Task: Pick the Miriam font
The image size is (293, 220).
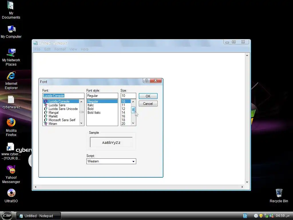Action: coord(61,124)
